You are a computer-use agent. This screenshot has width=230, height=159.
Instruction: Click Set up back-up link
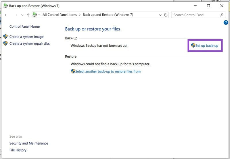click(207, 46)
